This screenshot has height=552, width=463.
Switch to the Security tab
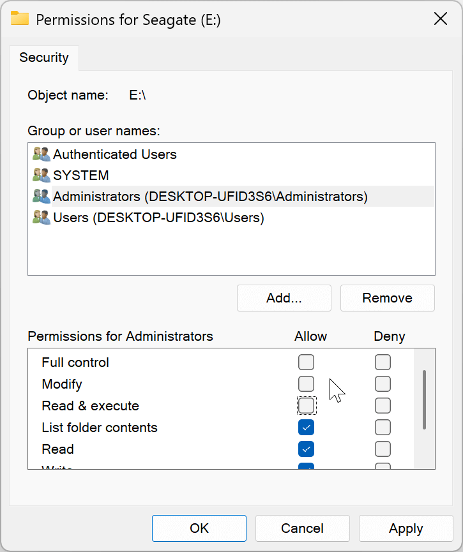coord(43,57)
